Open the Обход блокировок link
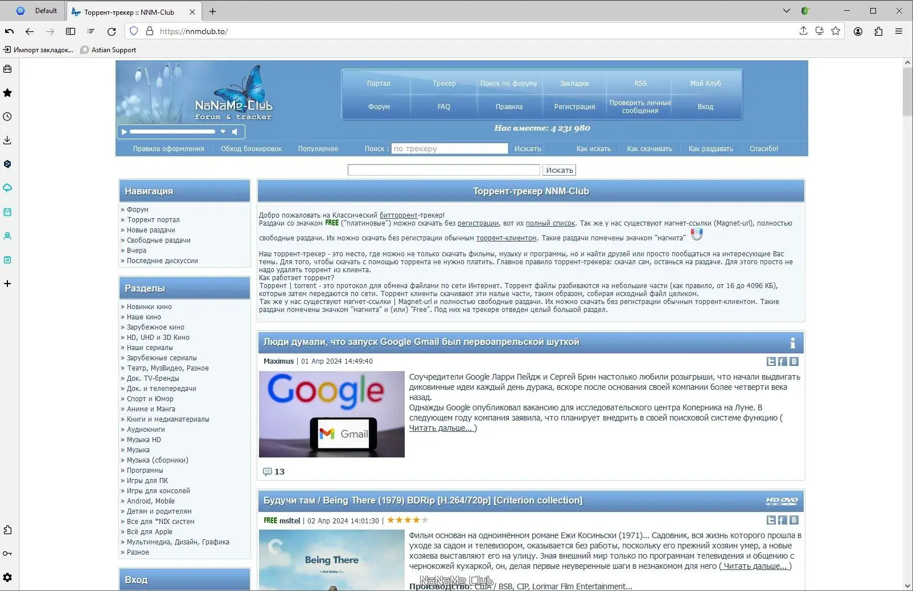Viewport: 913px width, 591px height. [252, 149]
